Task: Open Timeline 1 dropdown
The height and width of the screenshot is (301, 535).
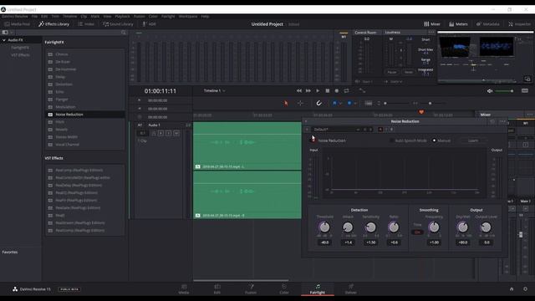Action: pos(214,91)
